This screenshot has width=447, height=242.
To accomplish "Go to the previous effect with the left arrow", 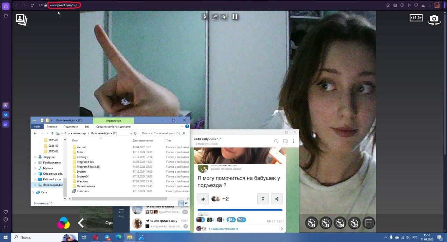I will (x=81, y=223).
